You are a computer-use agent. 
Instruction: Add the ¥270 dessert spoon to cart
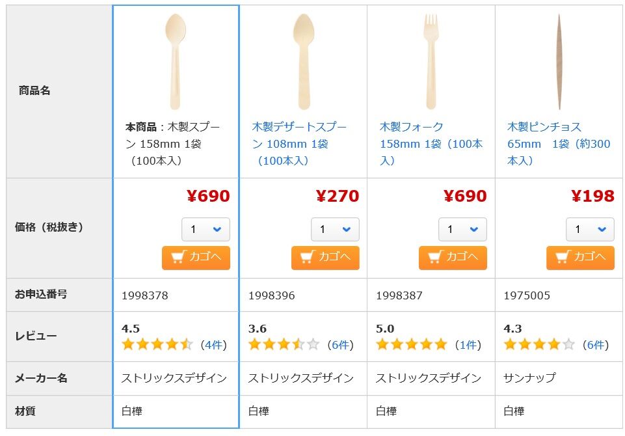325,258
